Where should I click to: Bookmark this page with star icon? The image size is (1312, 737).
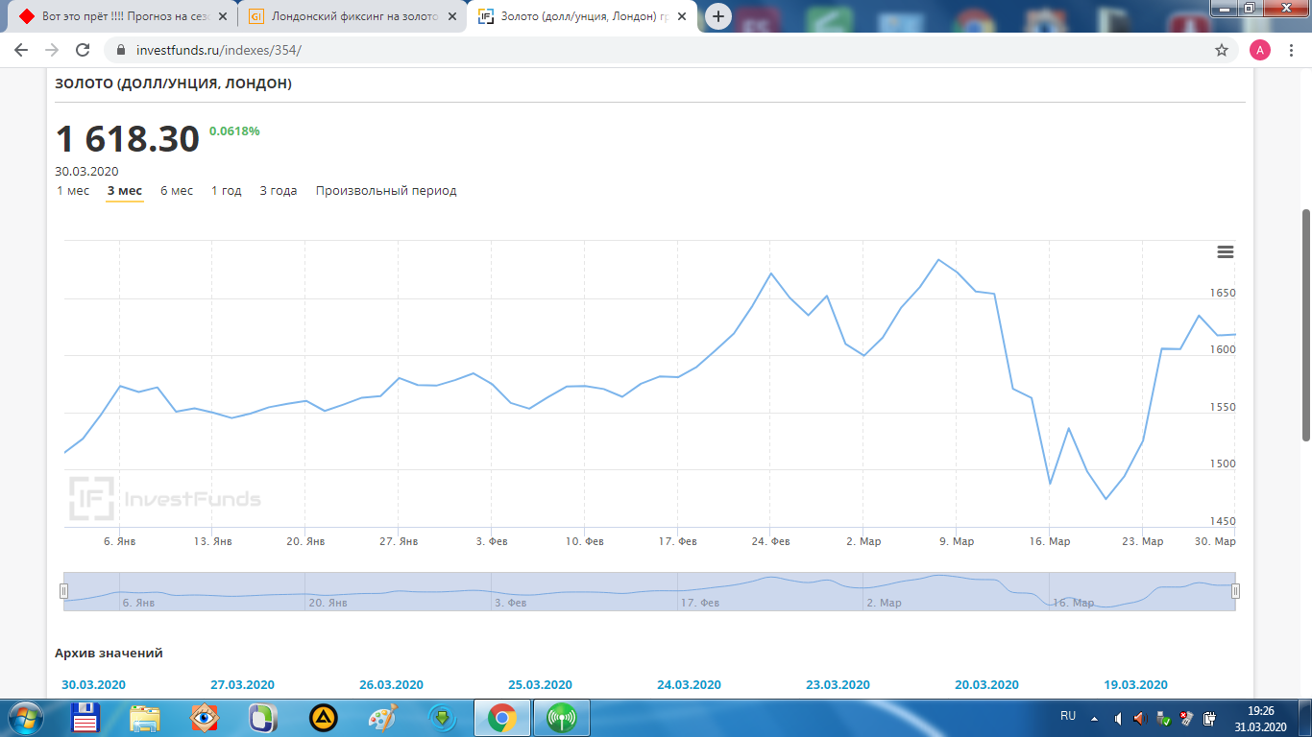tap(1222, 50)
